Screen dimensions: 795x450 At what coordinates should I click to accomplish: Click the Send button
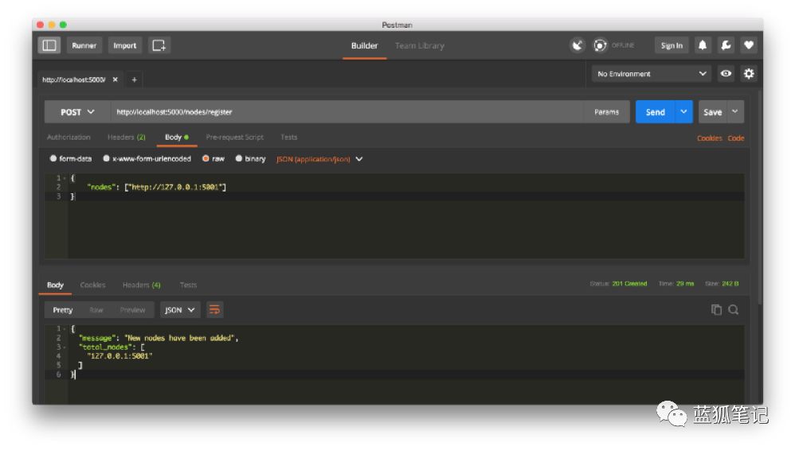655,112
